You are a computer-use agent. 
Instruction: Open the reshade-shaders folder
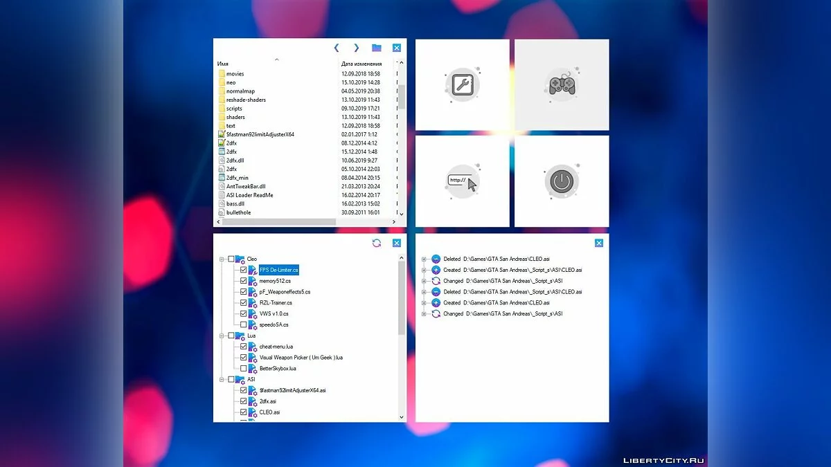pyautogui.click(x=246, y=100)
